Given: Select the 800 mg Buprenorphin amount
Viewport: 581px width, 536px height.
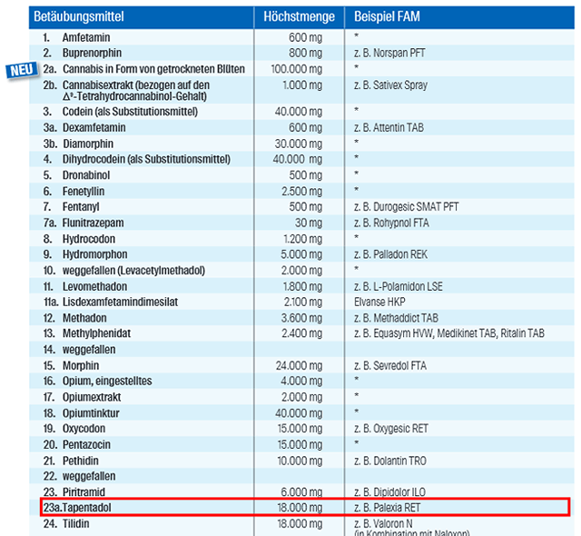Looking at the screenshot, I should coord(305,53).
